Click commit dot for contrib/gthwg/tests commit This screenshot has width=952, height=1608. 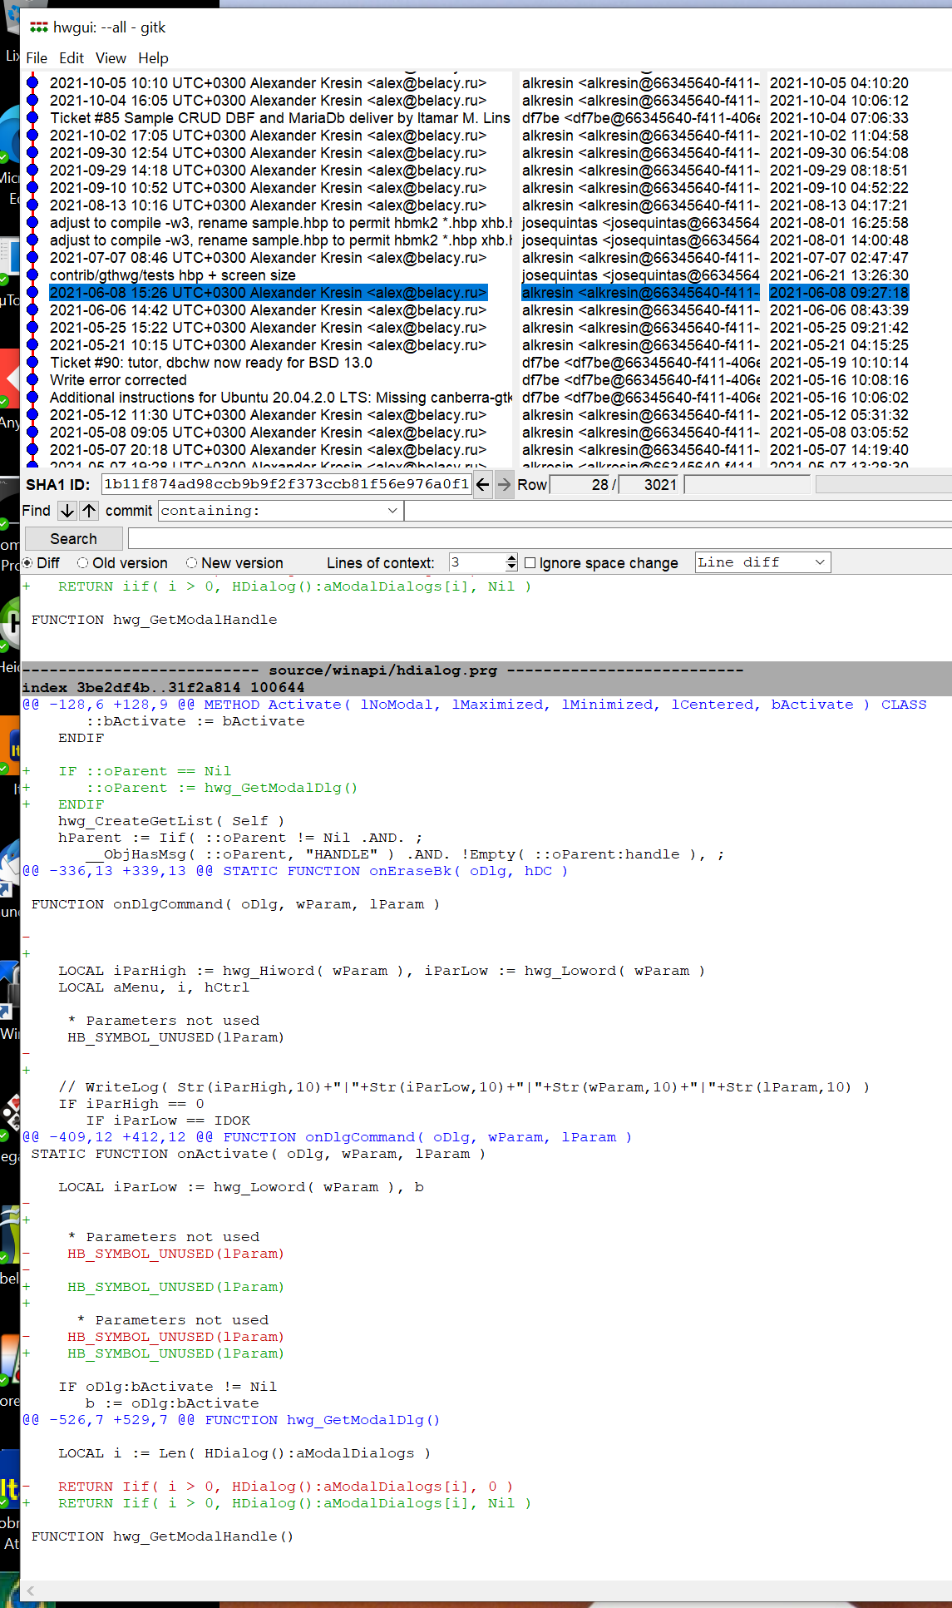point(32,275)
